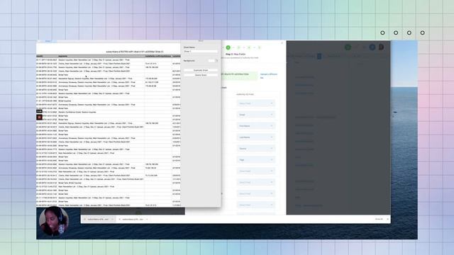
Task: Click the green current step indicator circle
Action: [x=228, y=47]
